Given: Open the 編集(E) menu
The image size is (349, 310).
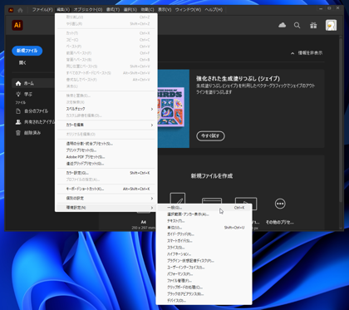Looking at the screenshot, I should coord(63,10).
